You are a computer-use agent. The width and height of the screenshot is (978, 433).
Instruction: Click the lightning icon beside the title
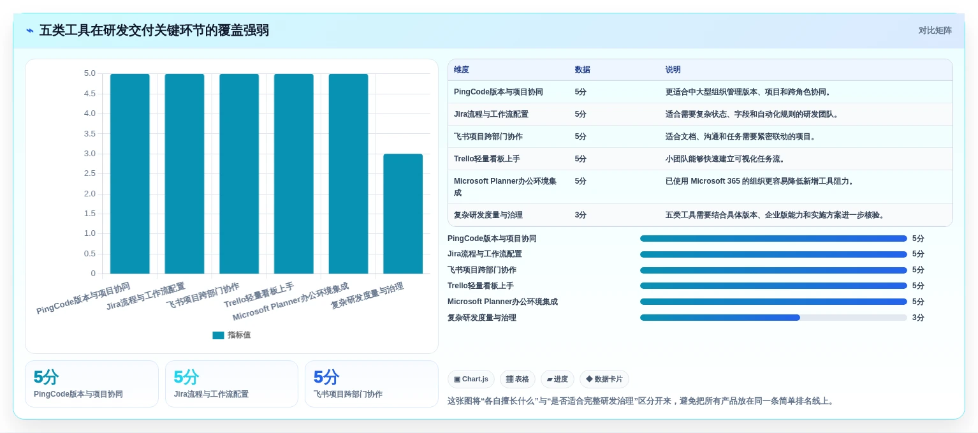coord(30,31)
